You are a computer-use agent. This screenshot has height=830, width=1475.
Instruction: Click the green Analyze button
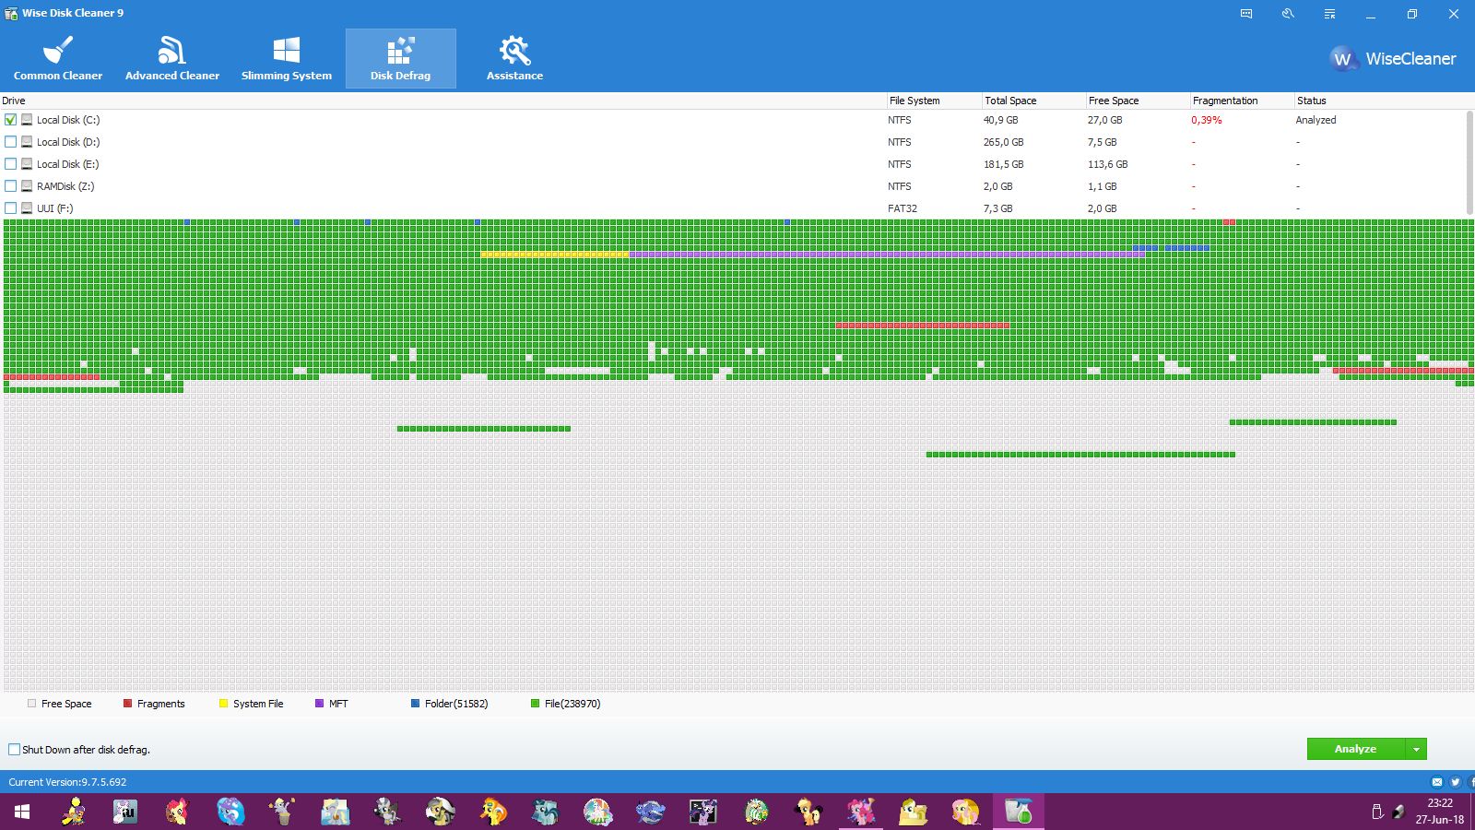point(1356,749)
